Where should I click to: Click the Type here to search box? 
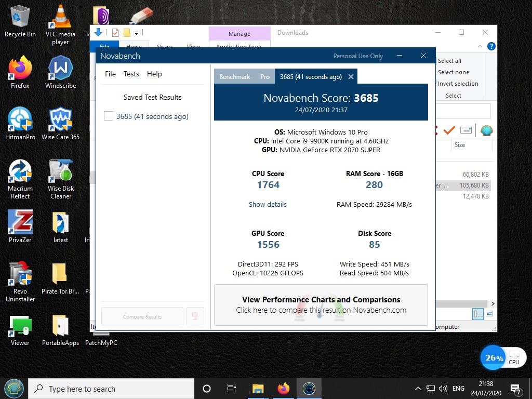pyautogui.click(x=111, y=389)
